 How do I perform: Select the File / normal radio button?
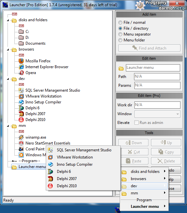point(120,23)
